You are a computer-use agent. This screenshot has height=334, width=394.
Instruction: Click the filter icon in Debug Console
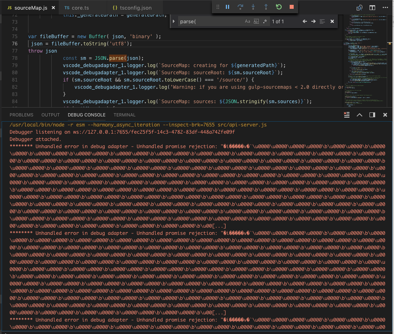(346, 115)
